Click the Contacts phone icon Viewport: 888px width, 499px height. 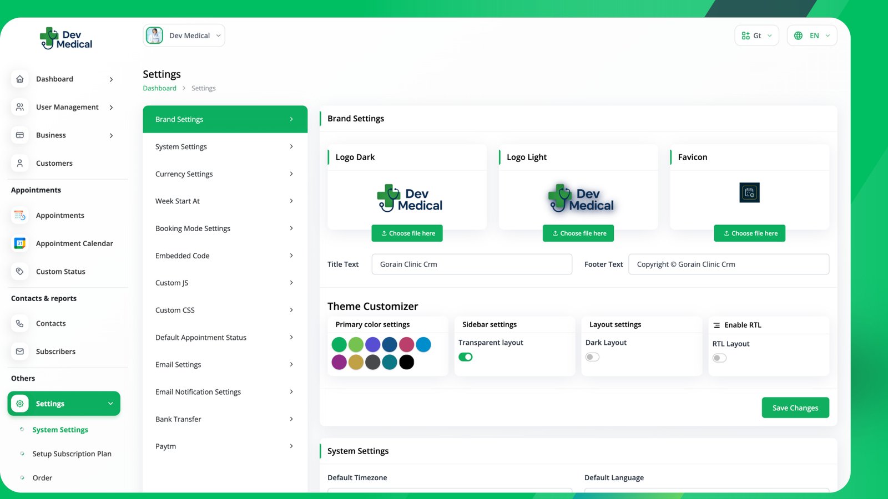pyautogui.click(x=20, y=324)
